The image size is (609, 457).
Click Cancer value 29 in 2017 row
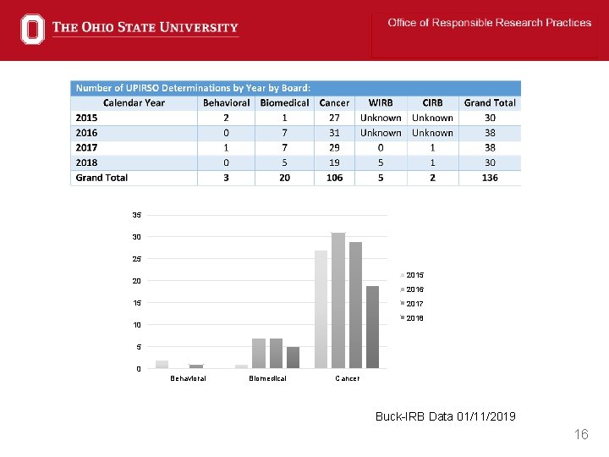coord(334,147)
